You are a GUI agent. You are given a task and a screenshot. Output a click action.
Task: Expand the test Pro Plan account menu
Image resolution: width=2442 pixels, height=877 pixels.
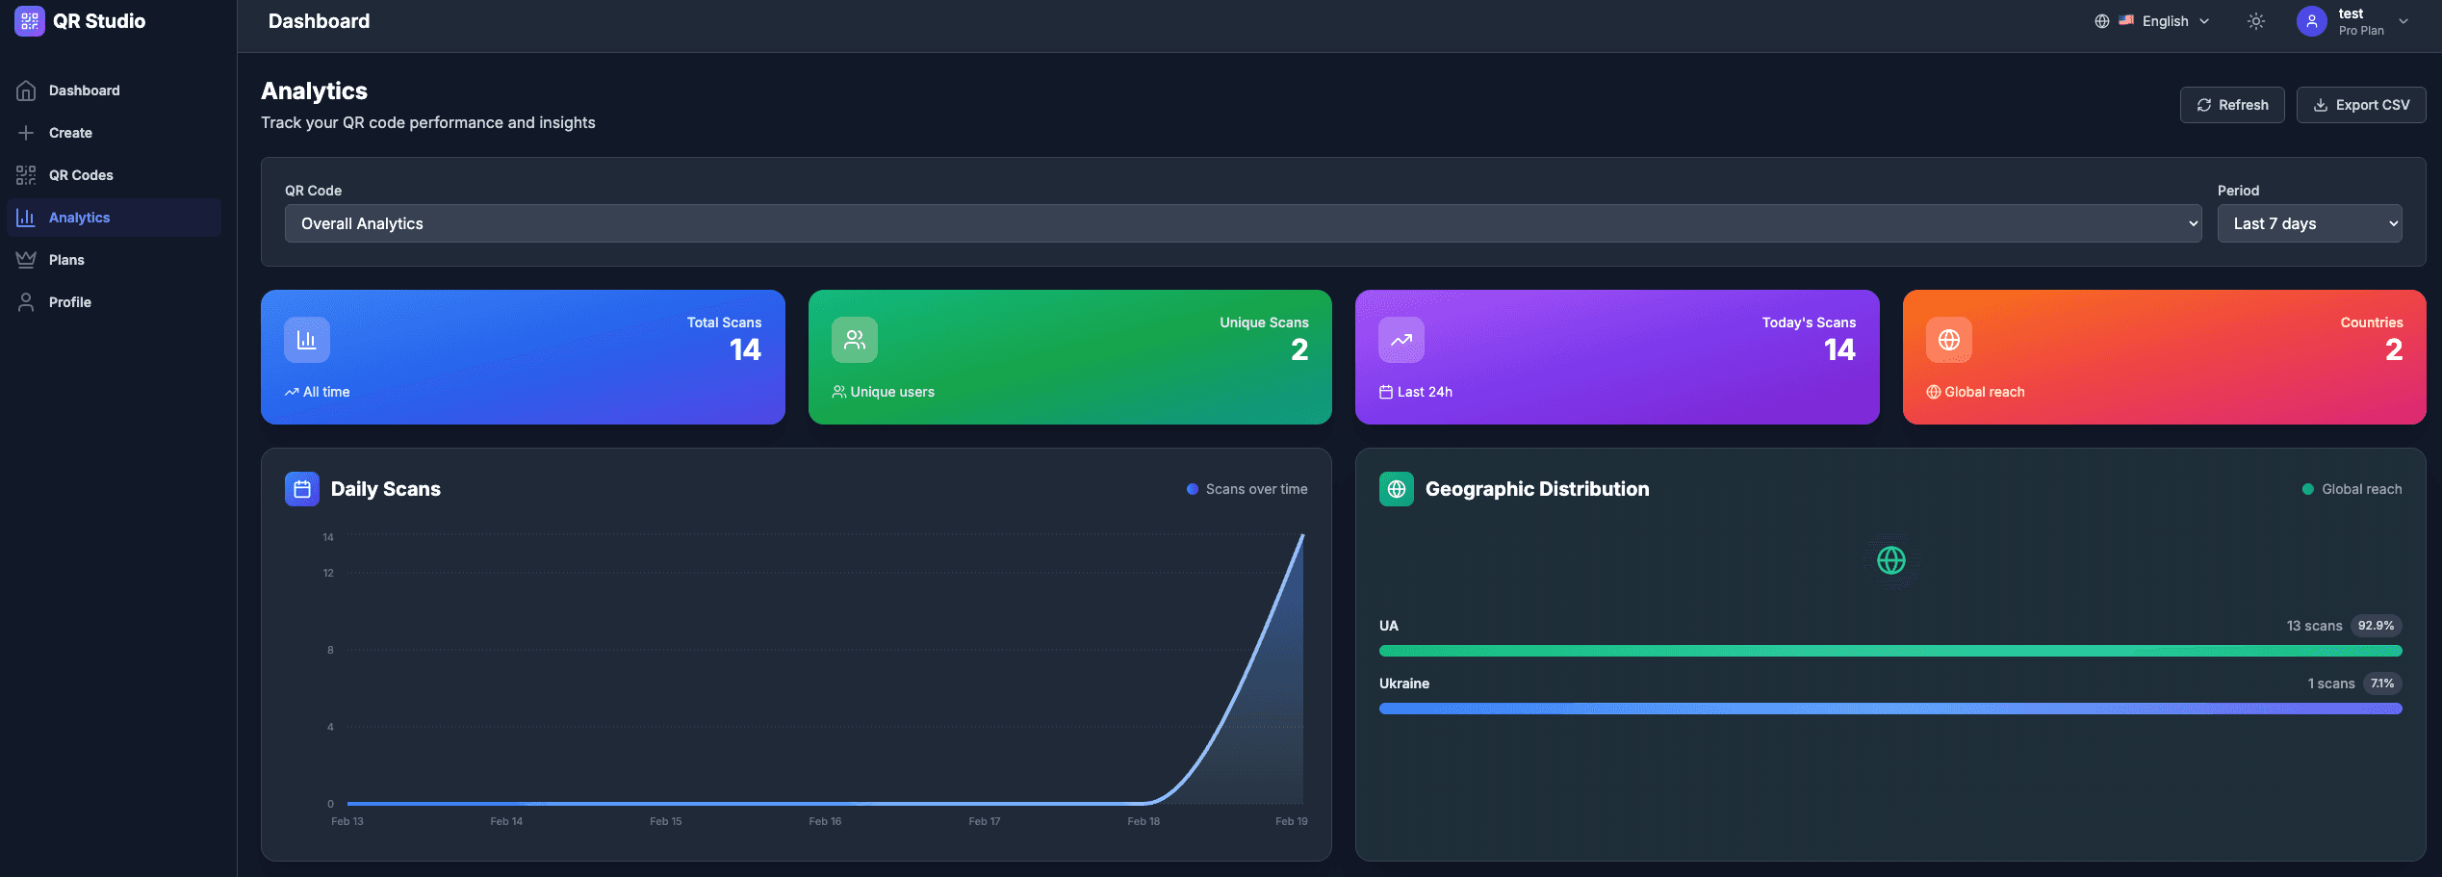2403,21
